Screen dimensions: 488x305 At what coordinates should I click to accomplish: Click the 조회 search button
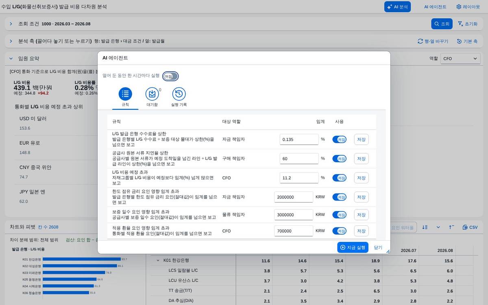click(442, 24)
